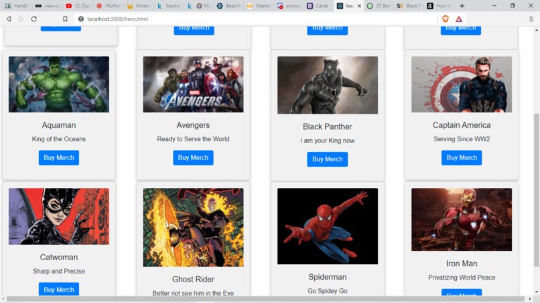Click the 'Privatizing World Peace' caption
Screen dimensions: 540x303
point(462,278)
